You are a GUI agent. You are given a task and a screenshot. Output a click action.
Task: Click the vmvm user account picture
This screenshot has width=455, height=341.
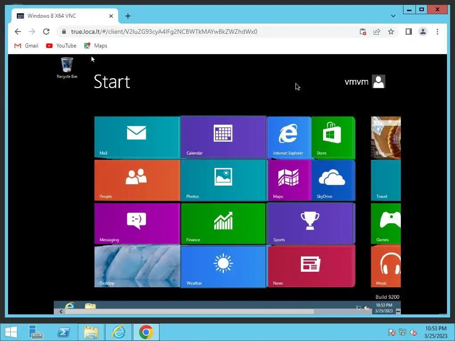(x=379, y=82)
